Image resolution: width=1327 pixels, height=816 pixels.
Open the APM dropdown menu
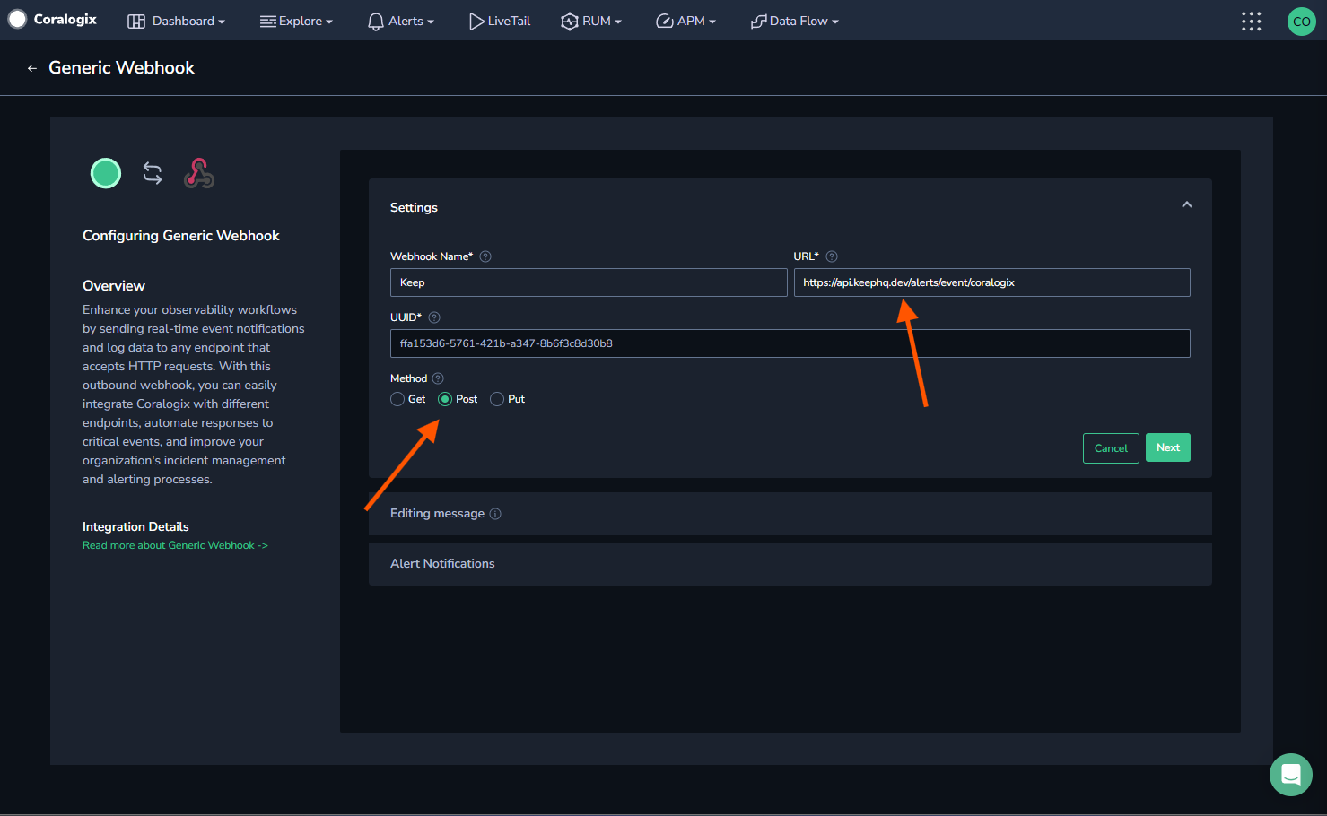point(686,22)
